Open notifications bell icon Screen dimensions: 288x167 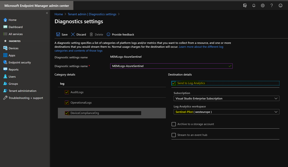[254, 5]
